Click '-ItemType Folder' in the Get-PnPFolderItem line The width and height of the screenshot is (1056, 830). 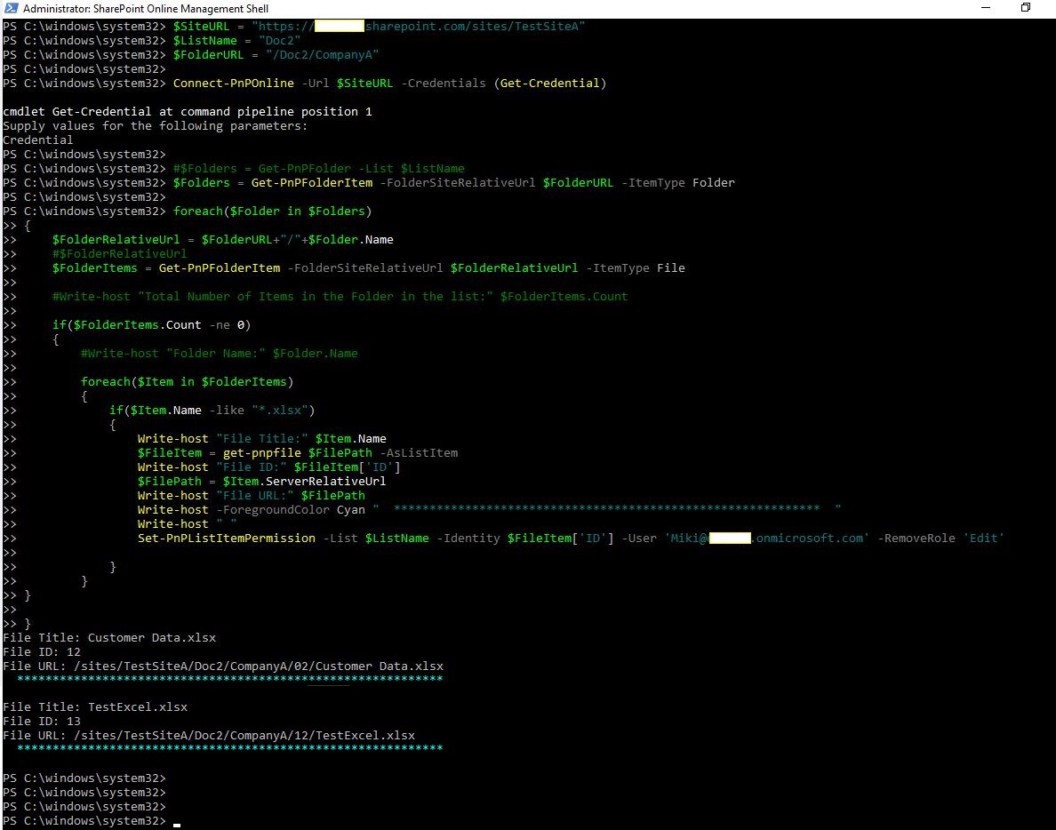[x=677, y=182]
